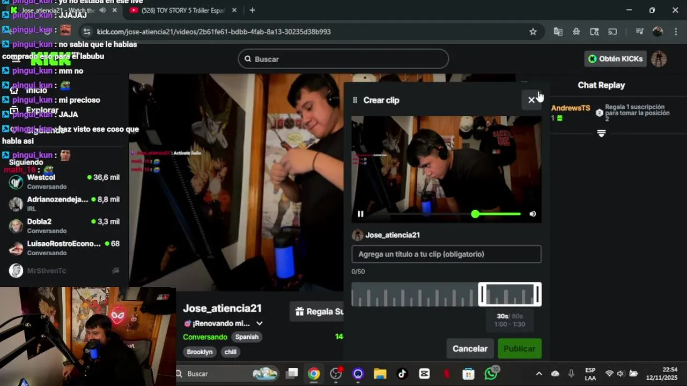The height and width of the screenshot is (386, 687).
Task: Open the Adrianozendeja channel in sidebar
Action: (x=64, y=204)
